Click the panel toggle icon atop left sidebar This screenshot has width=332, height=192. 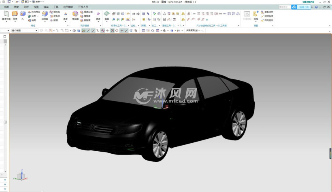[x=5, y=36]
